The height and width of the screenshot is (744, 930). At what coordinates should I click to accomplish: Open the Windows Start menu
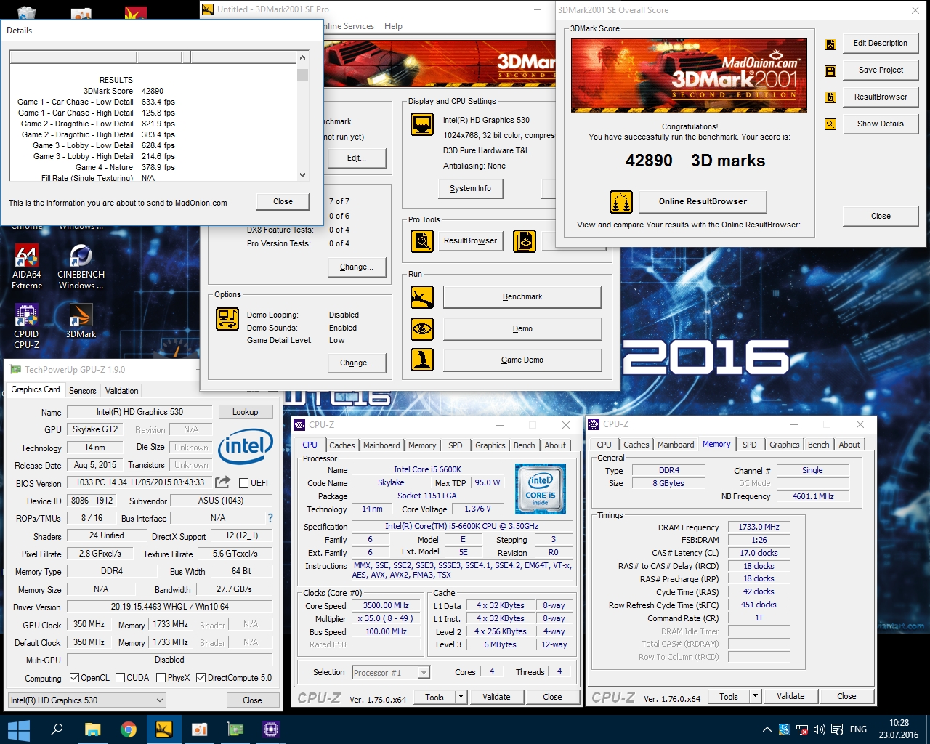[x=18, y=729]
